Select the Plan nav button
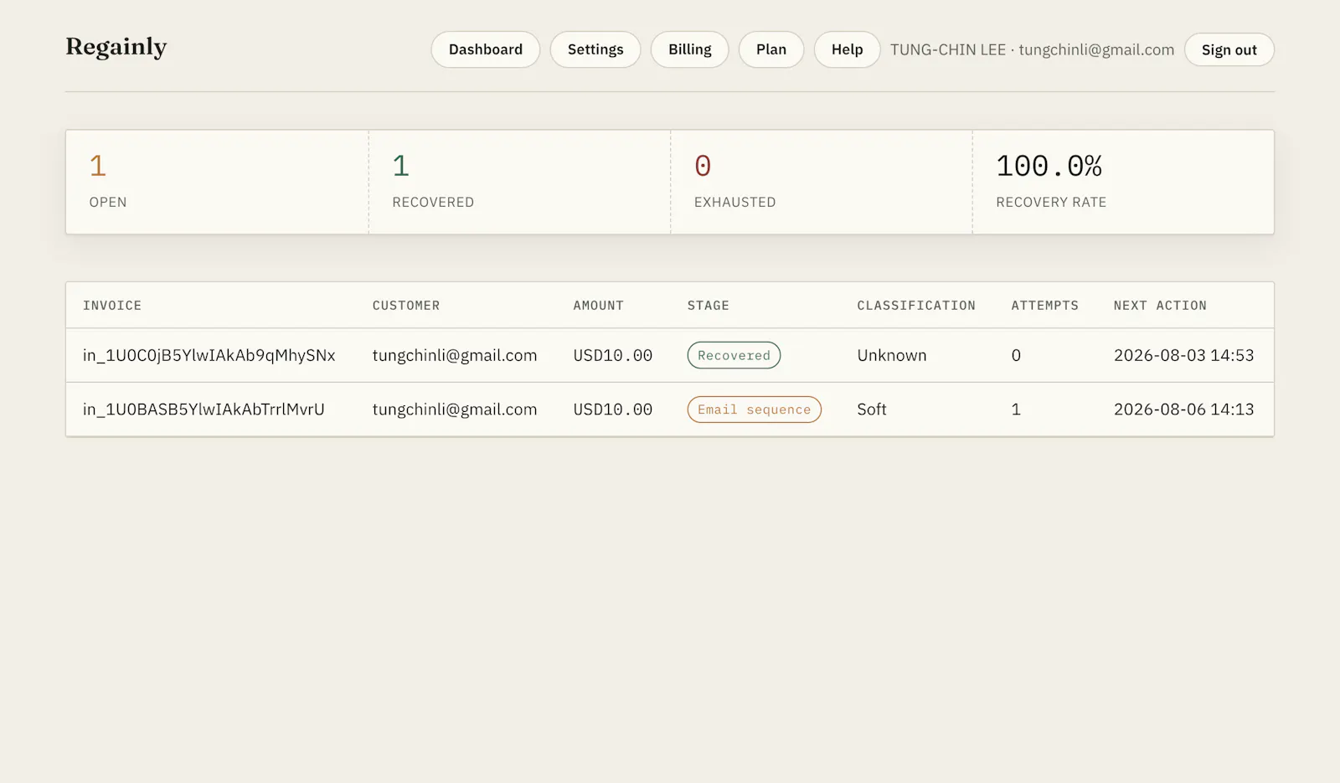Image resolution: width=1340 pixels, height=783 pixels. pyautogui.click(x=771, y=49)
